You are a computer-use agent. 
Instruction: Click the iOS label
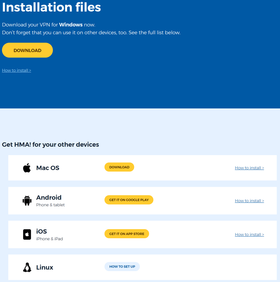click(42, 231)
